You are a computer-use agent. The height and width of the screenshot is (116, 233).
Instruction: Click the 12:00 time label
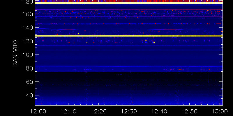38,111
